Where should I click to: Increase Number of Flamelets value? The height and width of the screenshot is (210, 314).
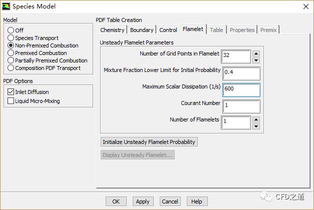pos(256,119)
